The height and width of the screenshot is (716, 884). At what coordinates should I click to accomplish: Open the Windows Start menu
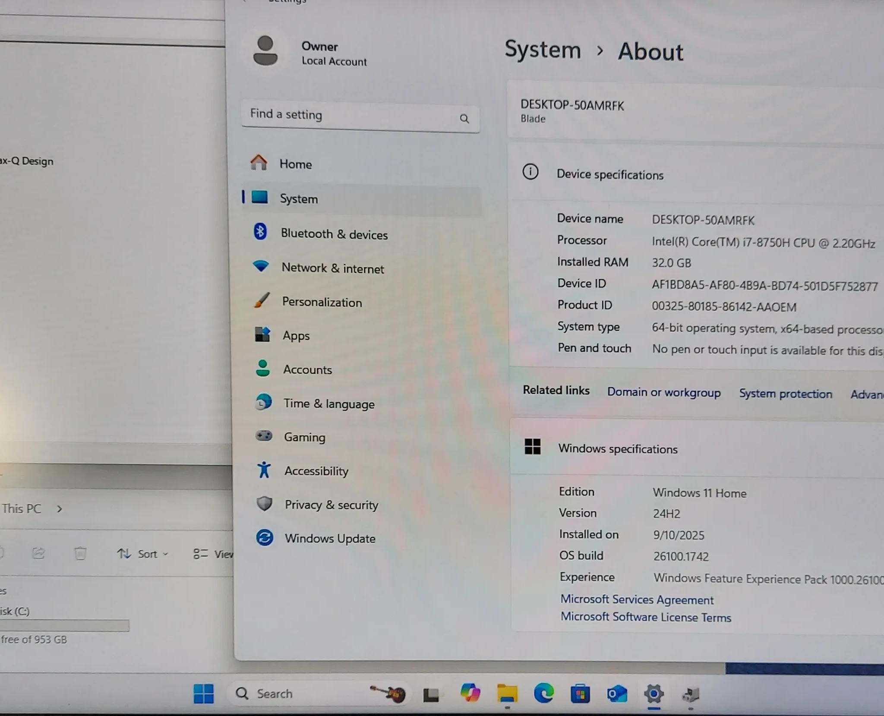point(203,694)
